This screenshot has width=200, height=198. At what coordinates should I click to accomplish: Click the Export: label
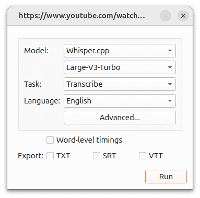click(30, 156)
